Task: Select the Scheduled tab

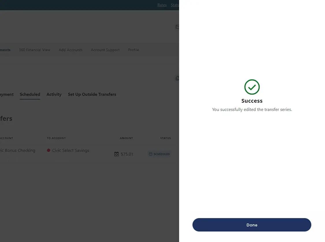Action: point(30,94)
